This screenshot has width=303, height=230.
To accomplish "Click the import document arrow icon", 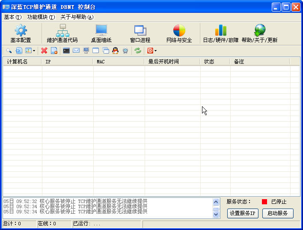I will 19,51.
